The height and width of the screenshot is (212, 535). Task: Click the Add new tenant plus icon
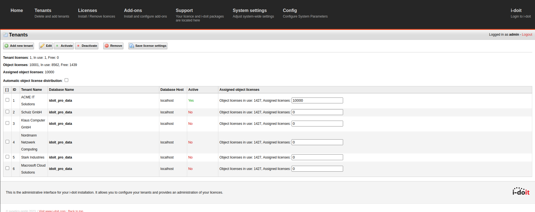click(x=6, y=46)
